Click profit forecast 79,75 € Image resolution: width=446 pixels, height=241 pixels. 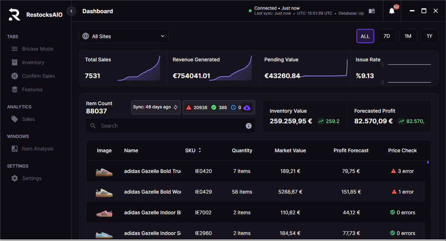[x=351, y=171]
